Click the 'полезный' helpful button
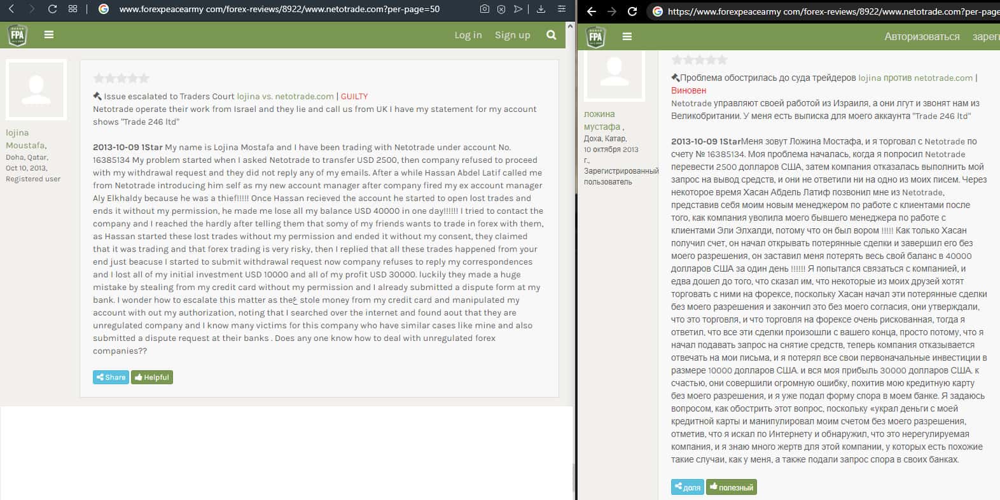The height and width of the screenshot is (500, 1000). [732, 487]
